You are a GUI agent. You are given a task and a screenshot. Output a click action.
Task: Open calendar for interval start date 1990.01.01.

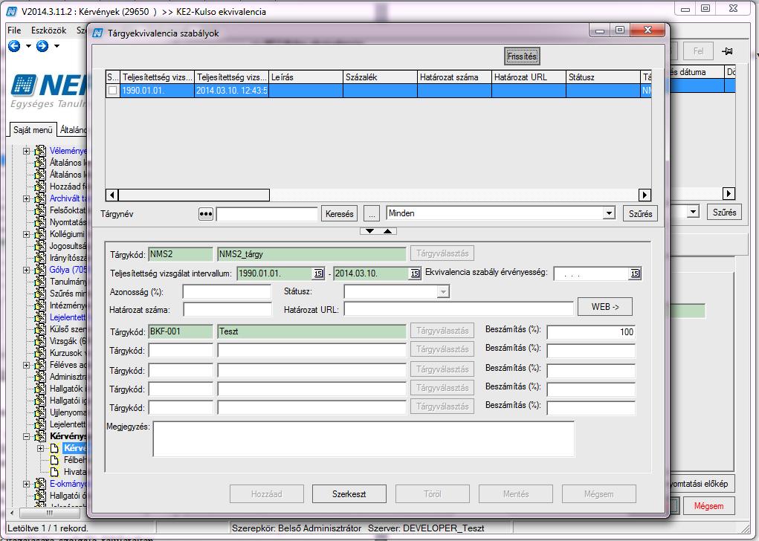click(318, 273)
